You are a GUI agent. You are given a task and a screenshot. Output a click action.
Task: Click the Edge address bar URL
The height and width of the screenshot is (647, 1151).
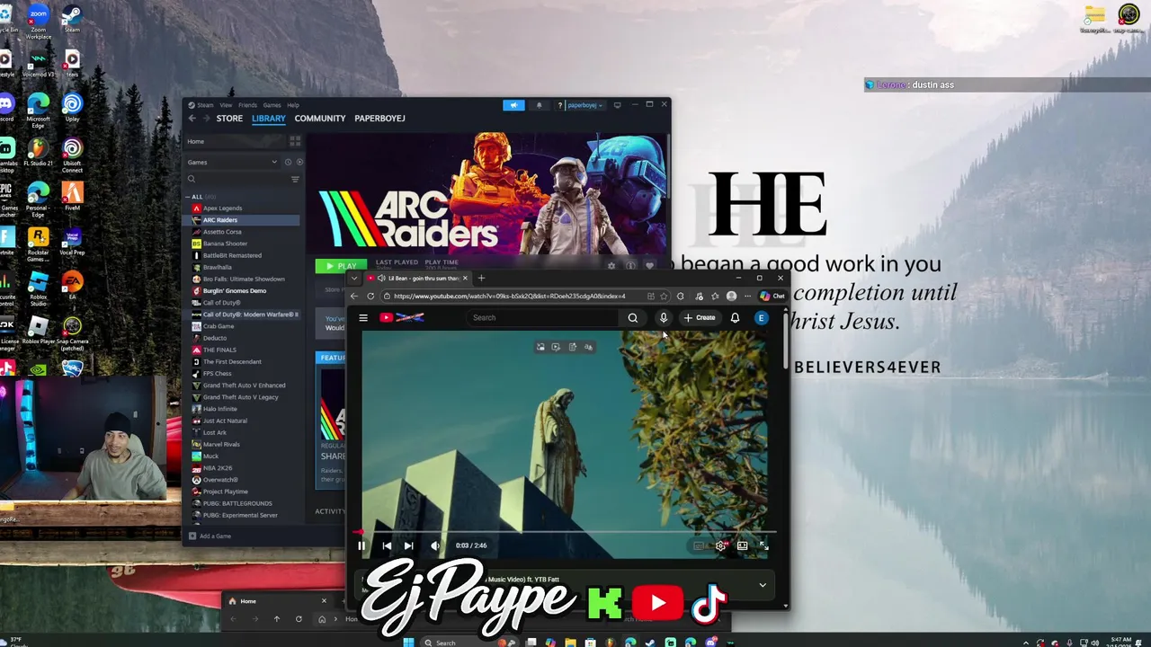(509, 296)
